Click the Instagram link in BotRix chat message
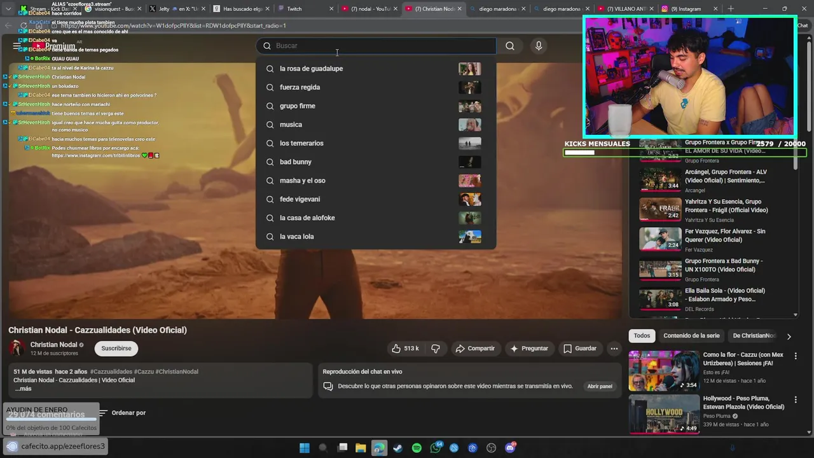The height and width of the screenshot is (458, 814). pos(96,155)
